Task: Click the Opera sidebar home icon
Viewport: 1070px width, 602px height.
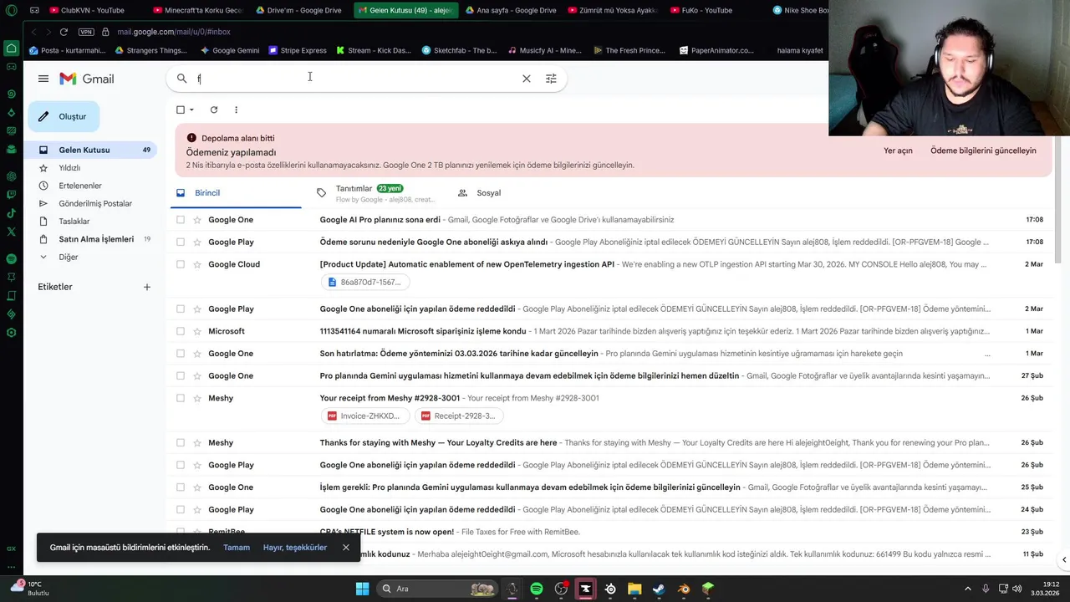Action: click(x=11, y=48)
